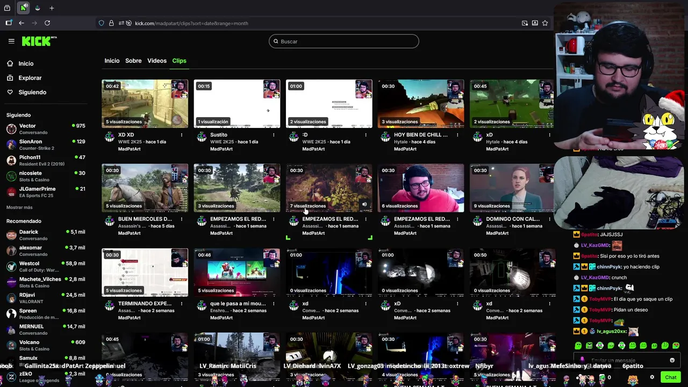Open chat settings gear icon
The height and width of the screenshot is (387, 688).
click(652, 377)
